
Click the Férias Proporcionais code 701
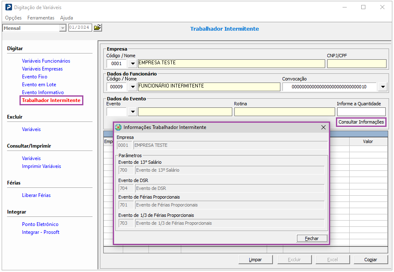tap(126, 205)
